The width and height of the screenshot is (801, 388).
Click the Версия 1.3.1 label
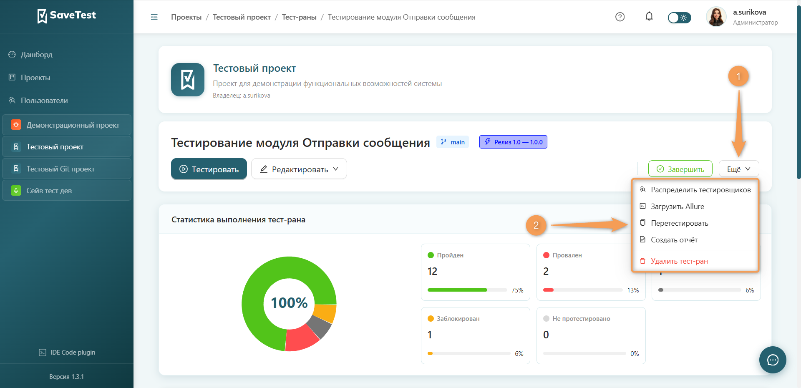67,377
